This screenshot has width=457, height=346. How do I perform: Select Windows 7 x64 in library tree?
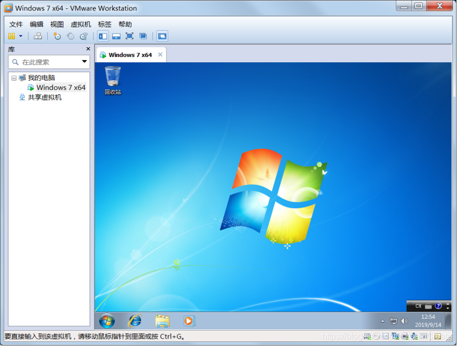click(61, 87)
